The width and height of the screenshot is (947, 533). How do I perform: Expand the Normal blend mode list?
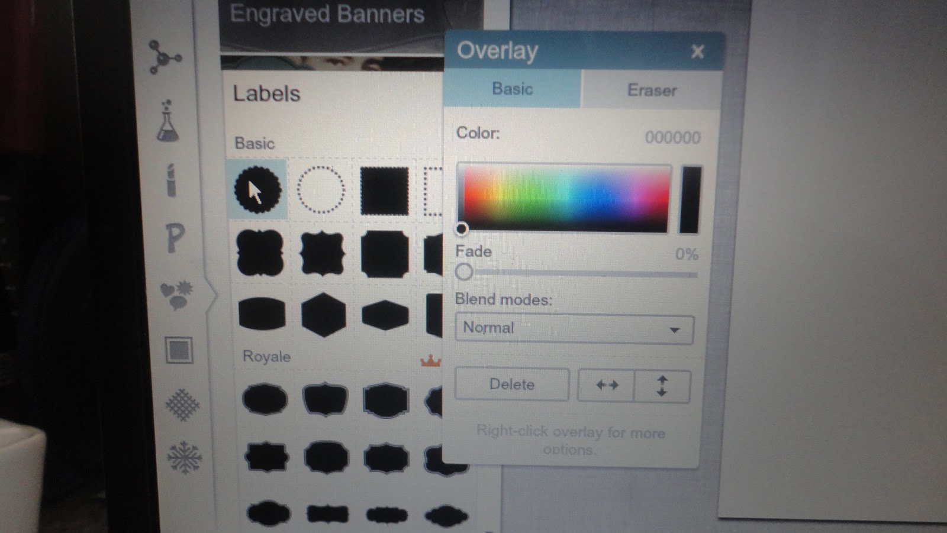tap(675, 329)
